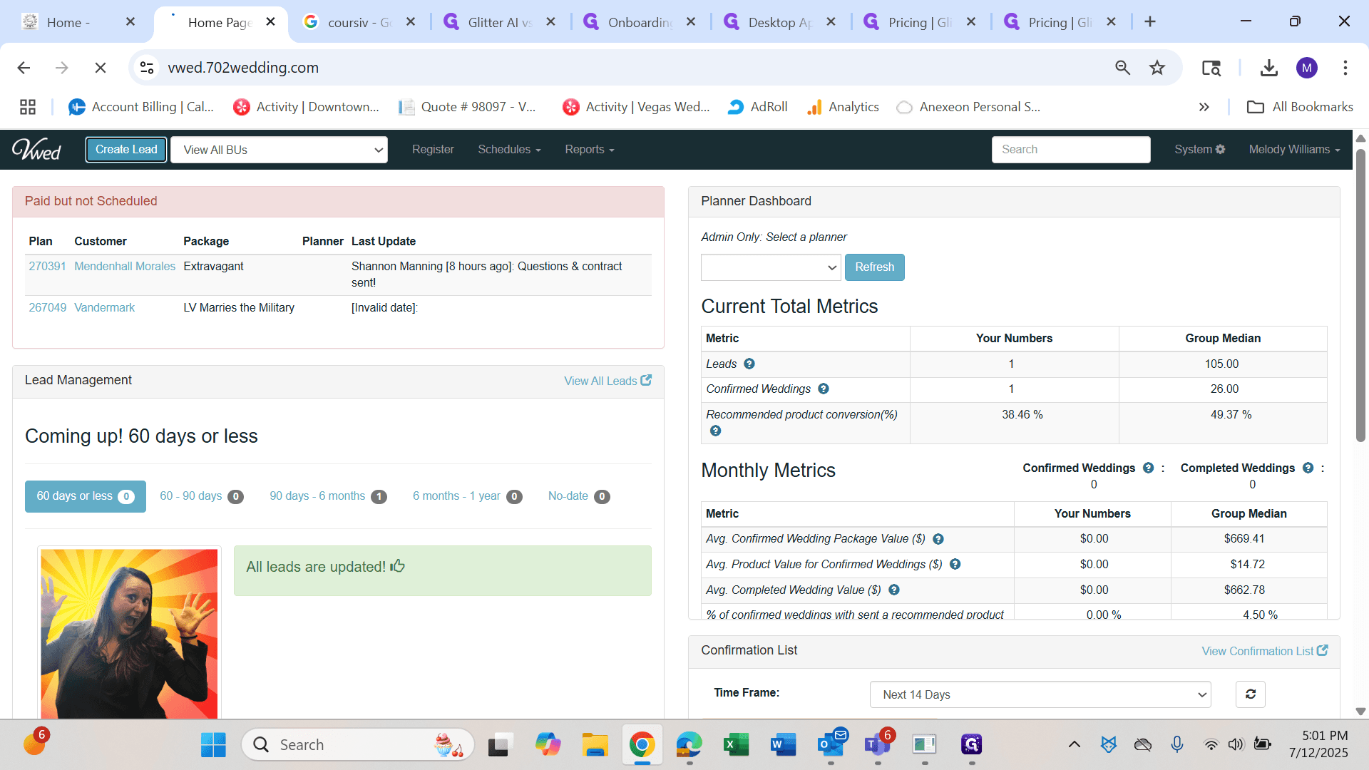Open Outlook from the taskbar
Image resolution: width=1369 pixels, height=770 pixels.
pos(831,745)
